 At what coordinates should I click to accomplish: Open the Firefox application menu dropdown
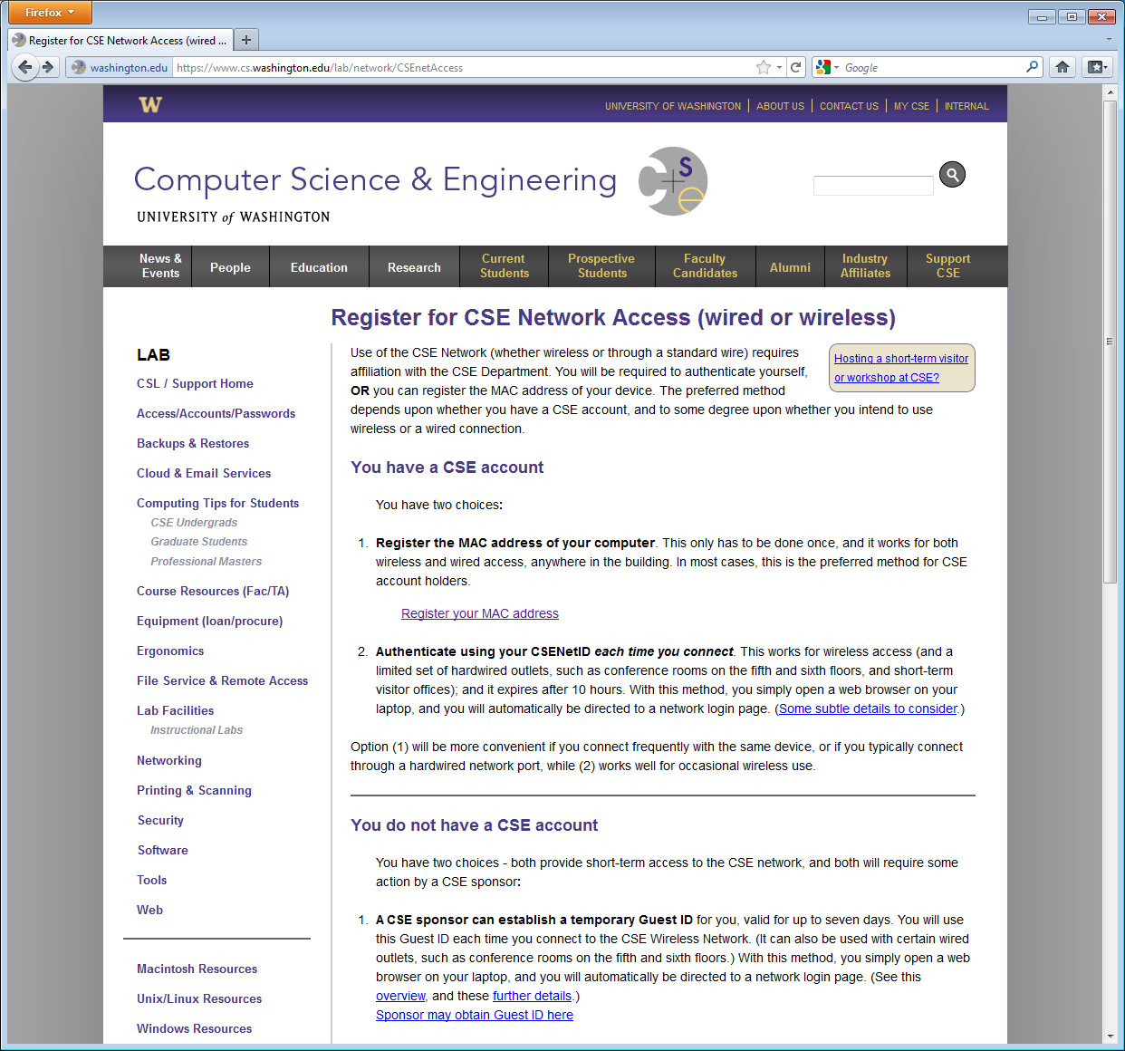click(x=50, y=13)
